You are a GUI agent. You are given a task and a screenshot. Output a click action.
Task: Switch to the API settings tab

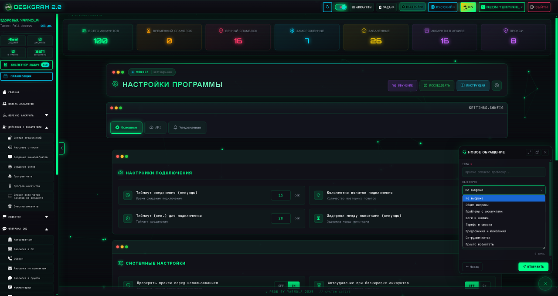coord(155,128)
